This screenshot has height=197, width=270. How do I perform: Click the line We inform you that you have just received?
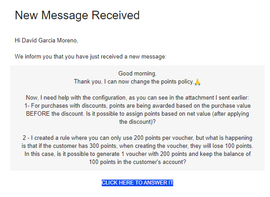pos(91,57)
